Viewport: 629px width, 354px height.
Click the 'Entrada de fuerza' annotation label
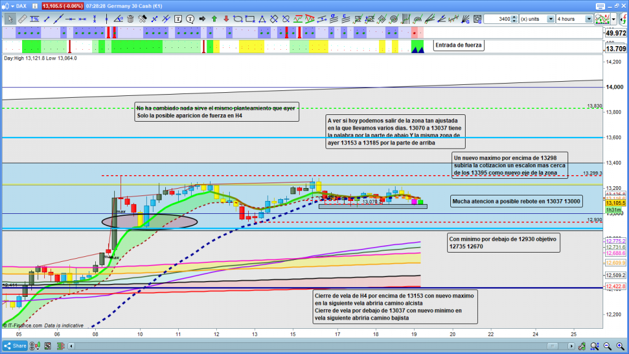(x=458, y=45)
